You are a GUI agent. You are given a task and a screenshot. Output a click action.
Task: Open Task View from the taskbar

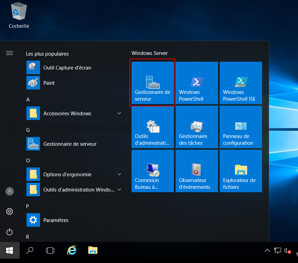point(50,250)
